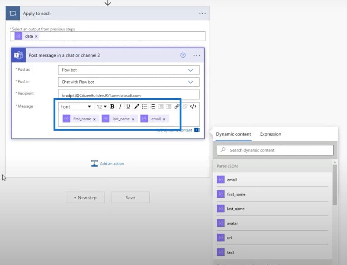
Task: Click the Recipient email field
Action: coord(128,94)
